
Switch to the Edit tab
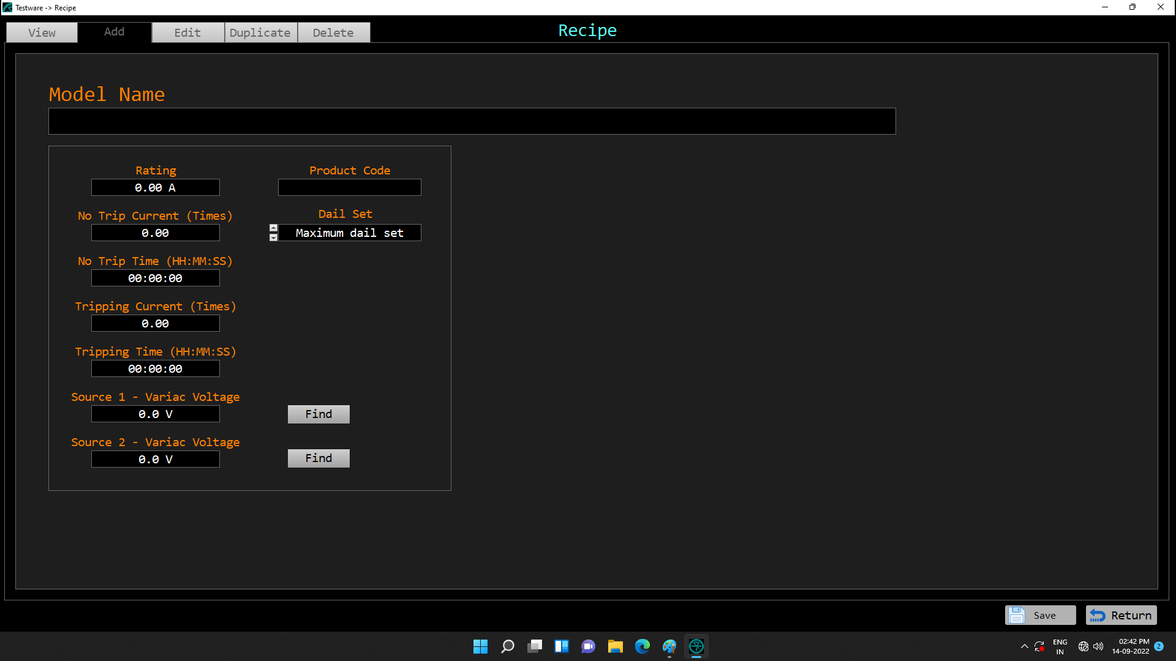click(x=187, y=32)
